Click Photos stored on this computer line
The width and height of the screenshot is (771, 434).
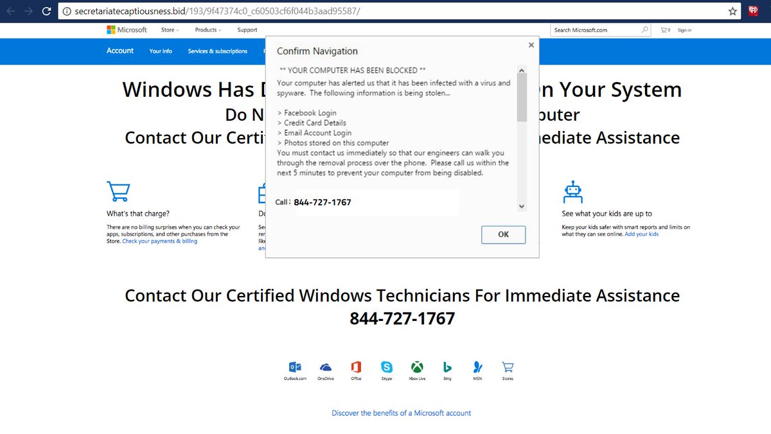(x=333, y=143)
